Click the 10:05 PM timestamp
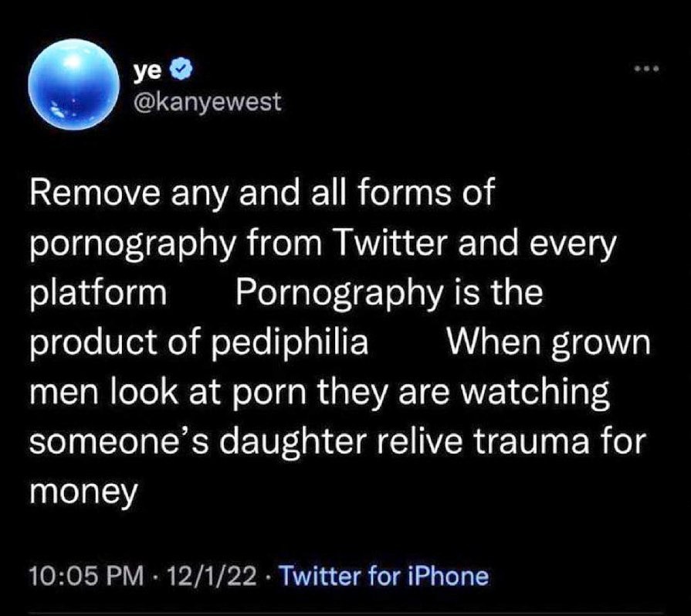The width and height of the screenshot is (691, 616). click(87, 576)
